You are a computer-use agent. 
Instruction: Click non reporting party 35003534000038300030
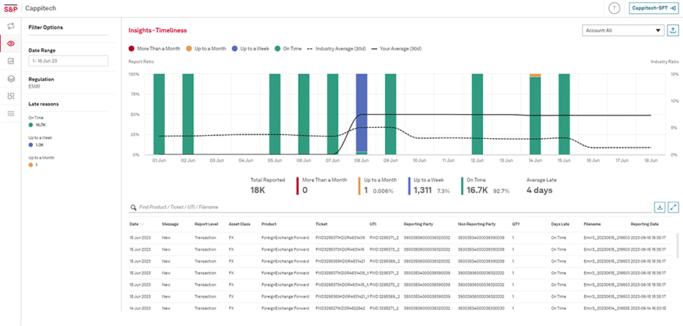482,308
